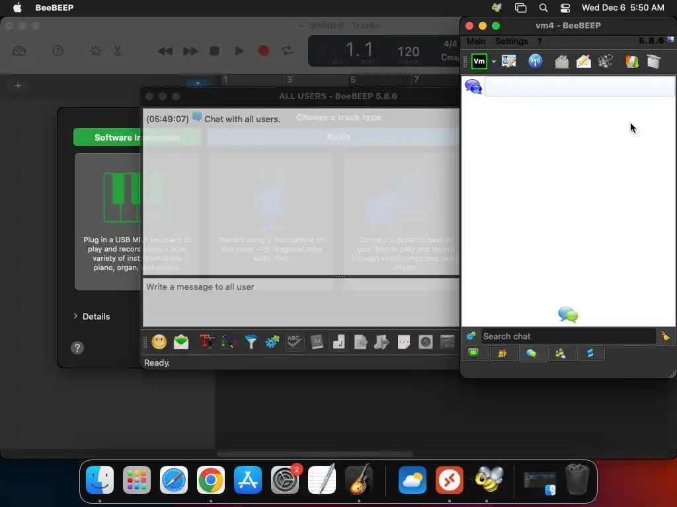Open the font color pencil tool

pyautogui.click(x=229, y=342)
